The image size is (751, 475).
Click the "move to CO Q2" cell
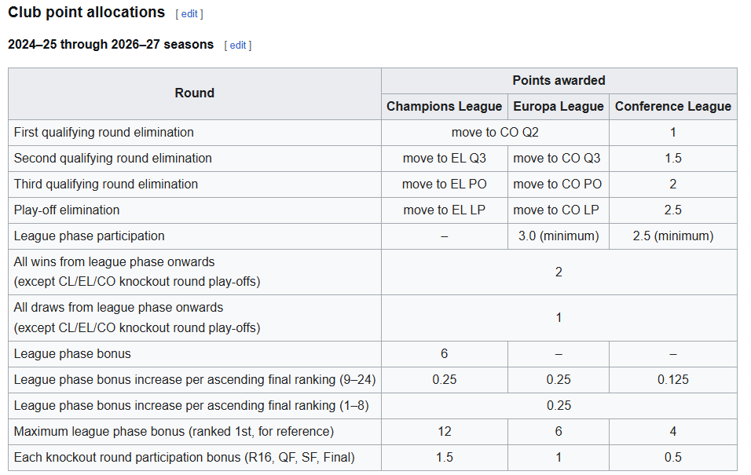[495, 132]
